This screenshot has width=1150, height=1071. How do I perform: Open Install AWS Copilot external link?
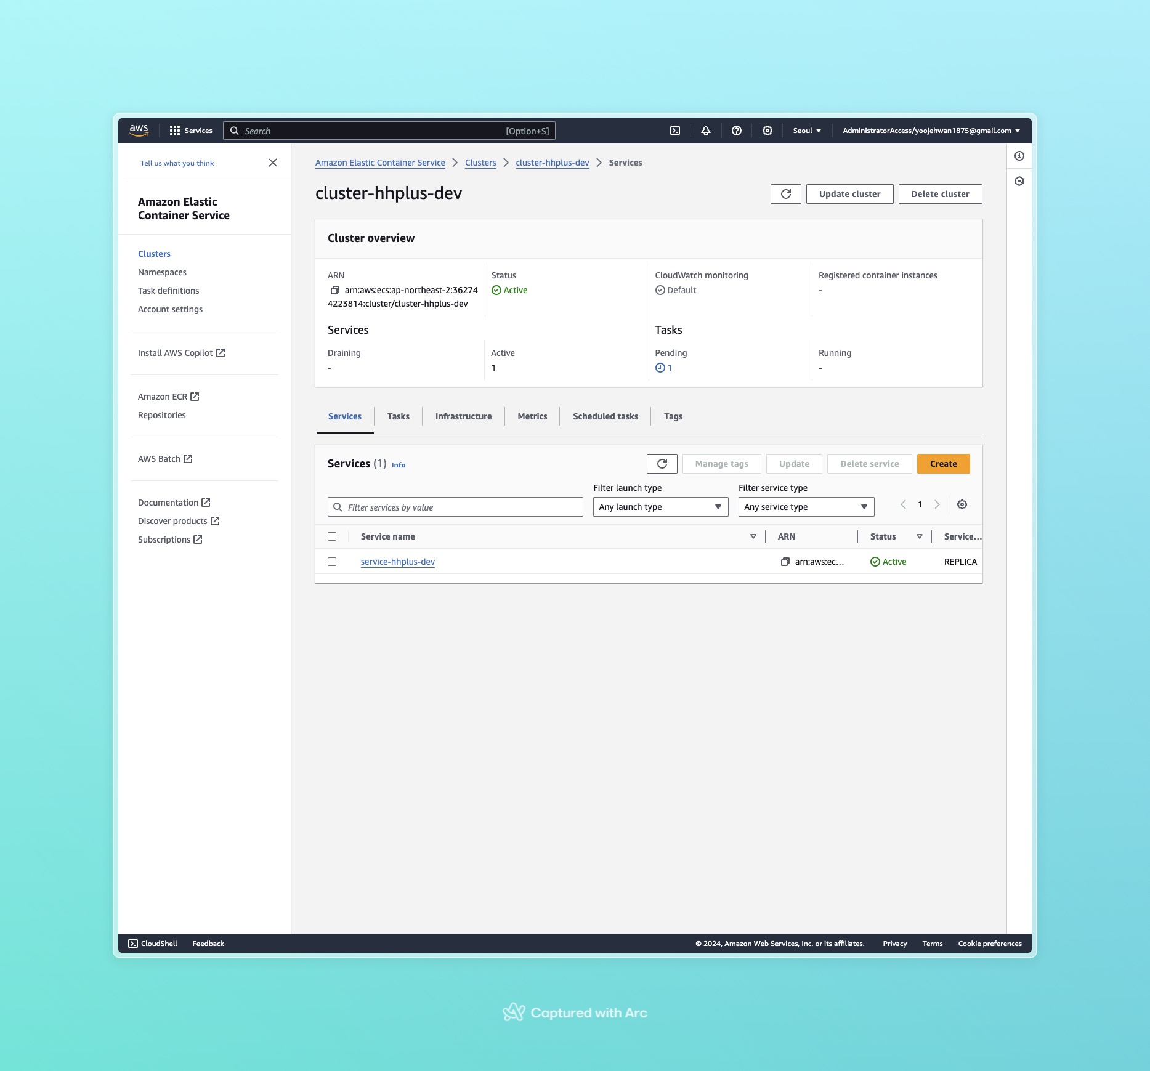(x=181, y=353)
